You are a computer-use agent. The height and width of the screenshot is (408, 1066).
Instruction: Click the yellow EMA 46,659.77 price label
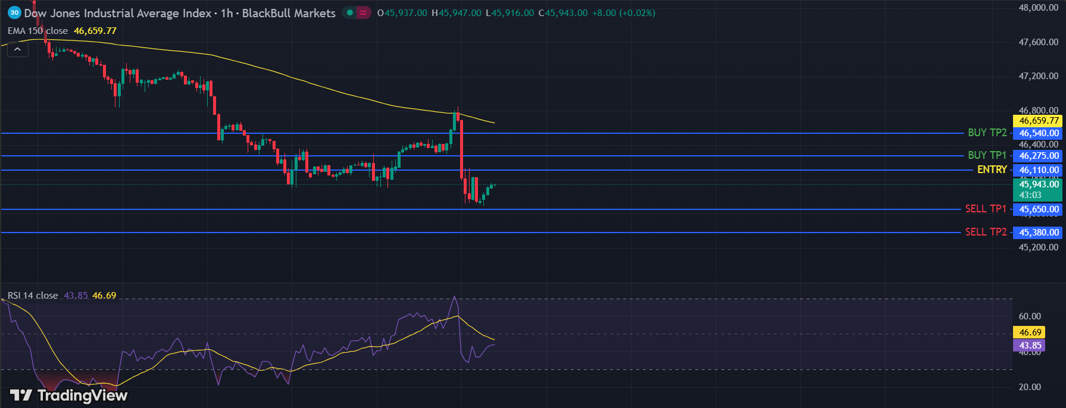click(x=1039, y=121)
